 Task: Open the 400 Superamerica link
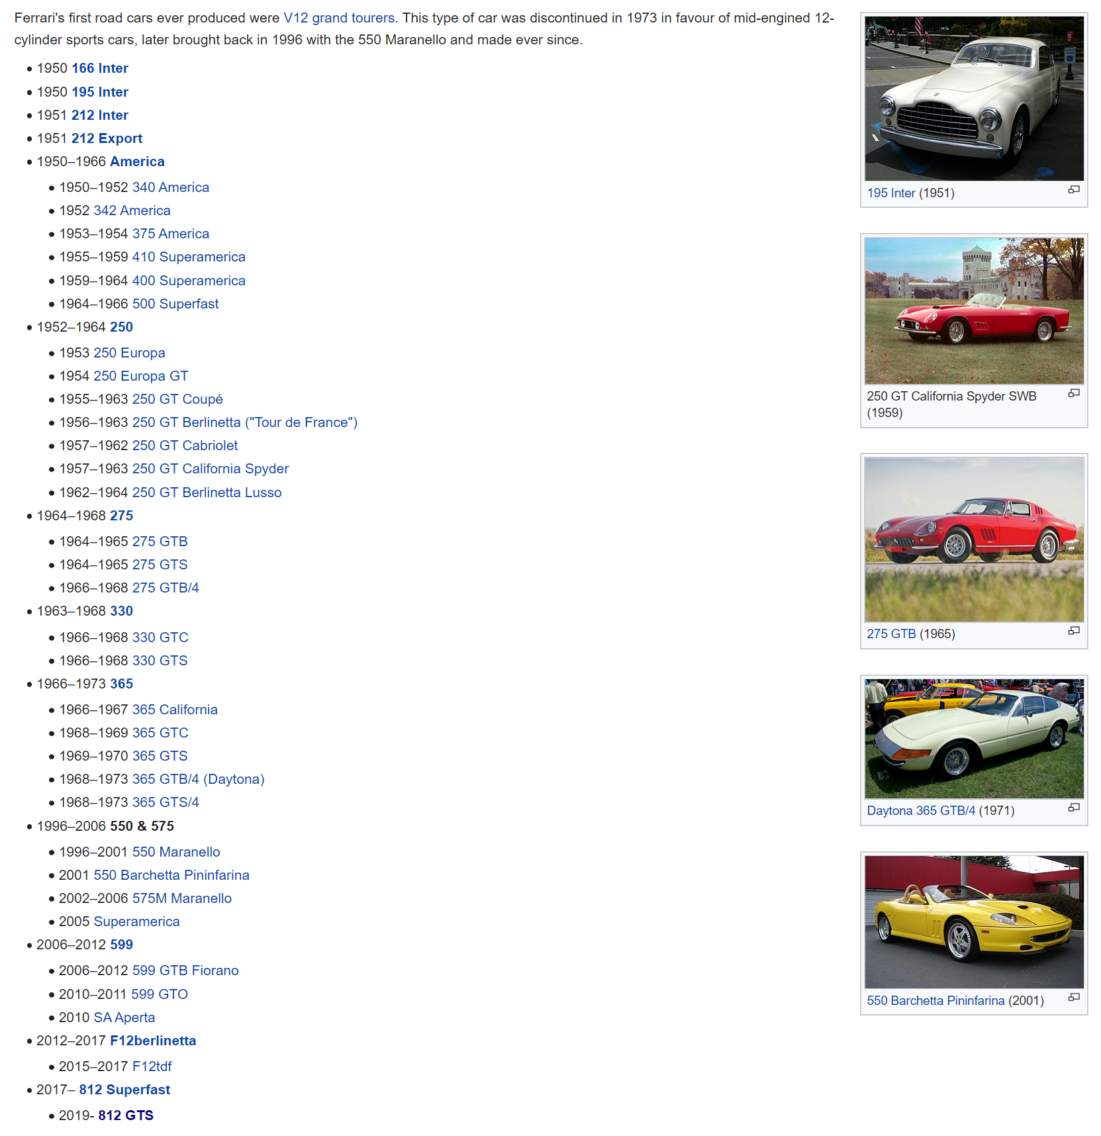pyautogui.click(x=189, y=281)
